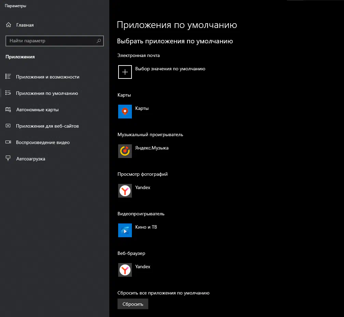Click the Default apps sidebar icon
The image size is (344, 317).
[x=8, y=93]
